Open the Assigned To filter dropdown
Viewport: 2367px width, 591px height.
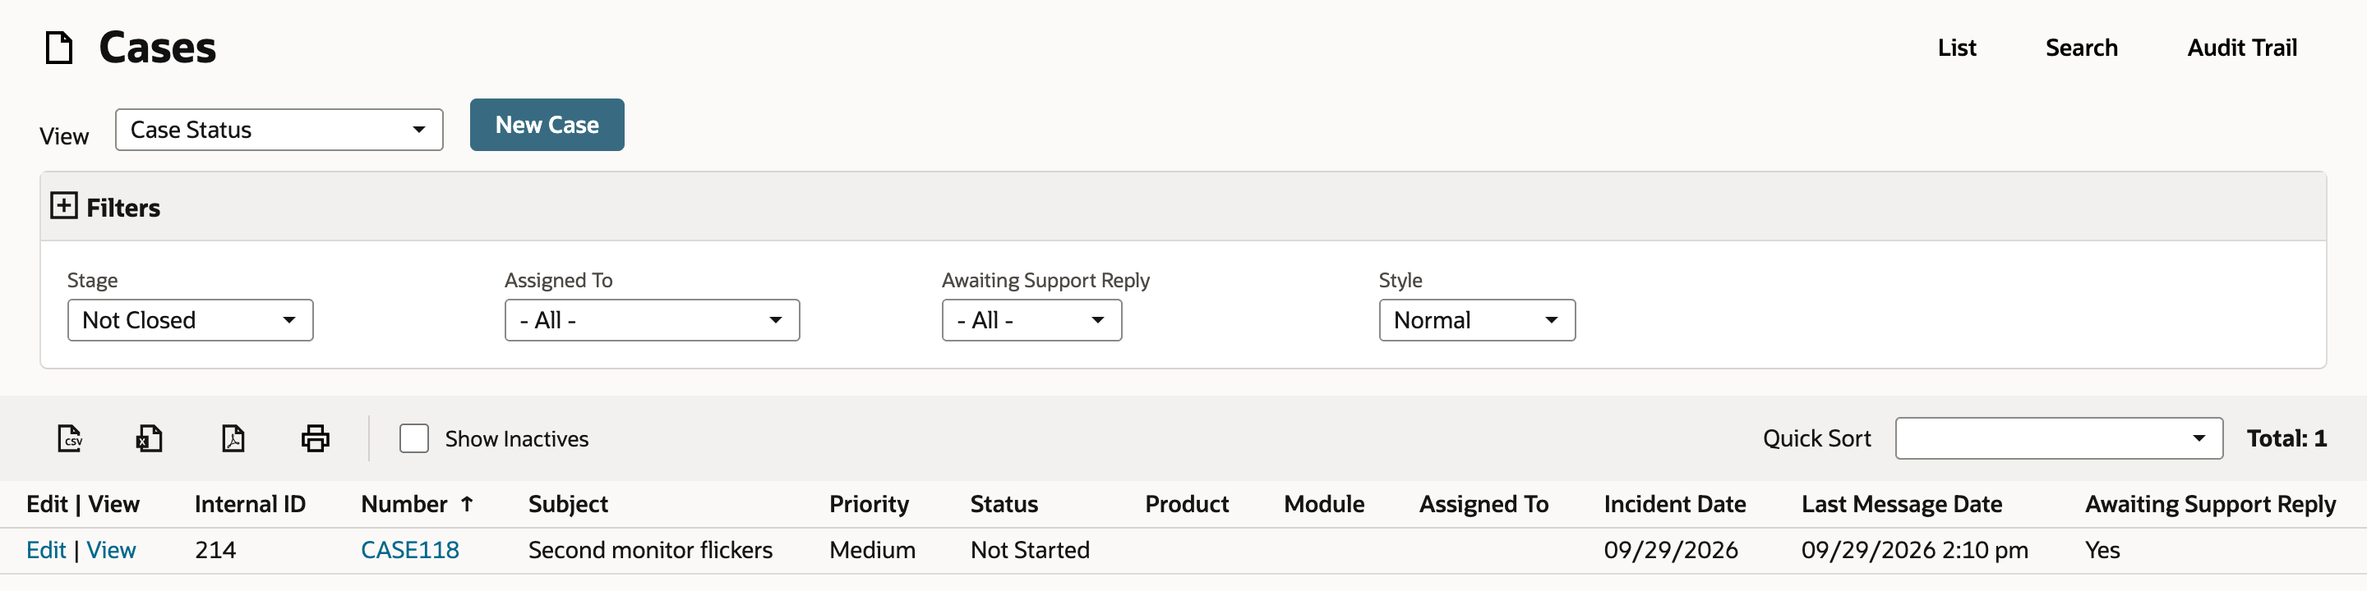tap(653, 320)
